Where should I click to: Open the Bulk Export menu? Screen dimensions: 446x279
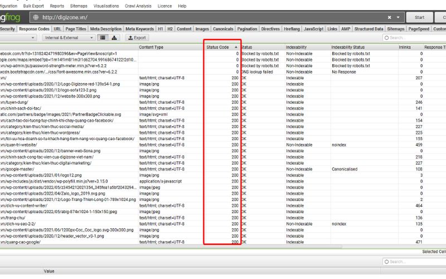tap(33, 6)
